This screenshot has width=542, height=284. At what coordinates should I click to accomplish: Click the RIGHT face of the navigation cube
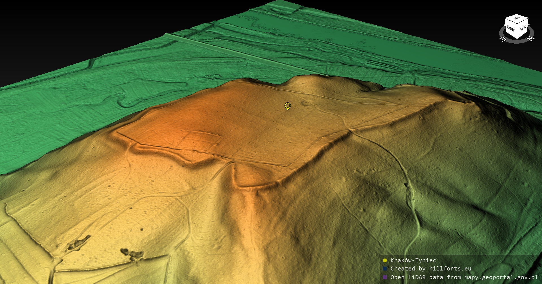(510, 29)
